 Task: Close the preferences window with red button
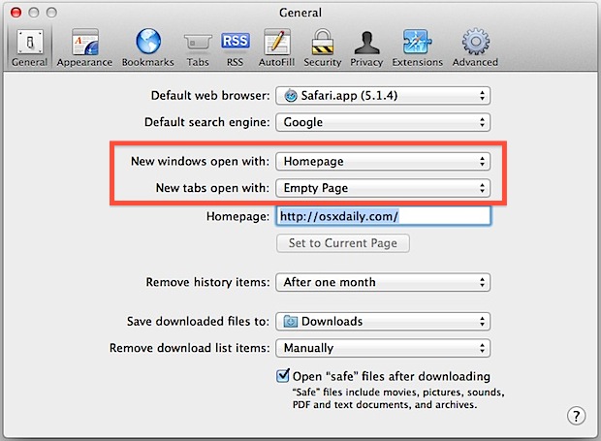pyautogui.click(x=16, y=13)
